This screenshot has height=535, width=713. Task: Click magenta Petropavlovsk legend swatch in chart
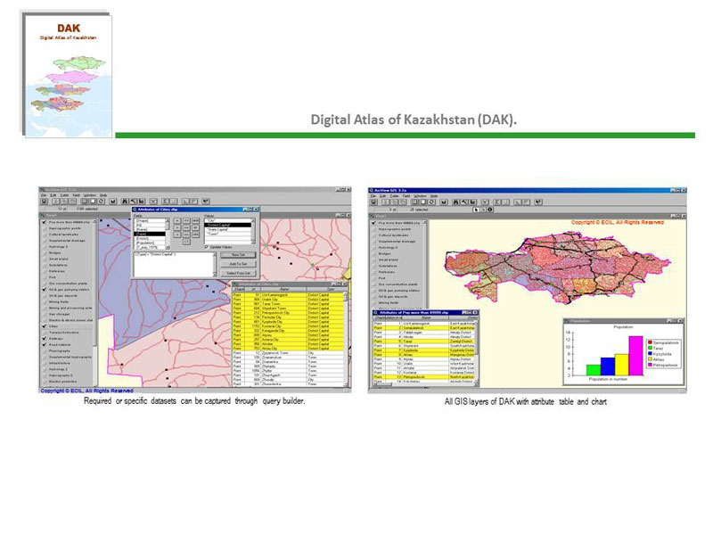point(651,365)
